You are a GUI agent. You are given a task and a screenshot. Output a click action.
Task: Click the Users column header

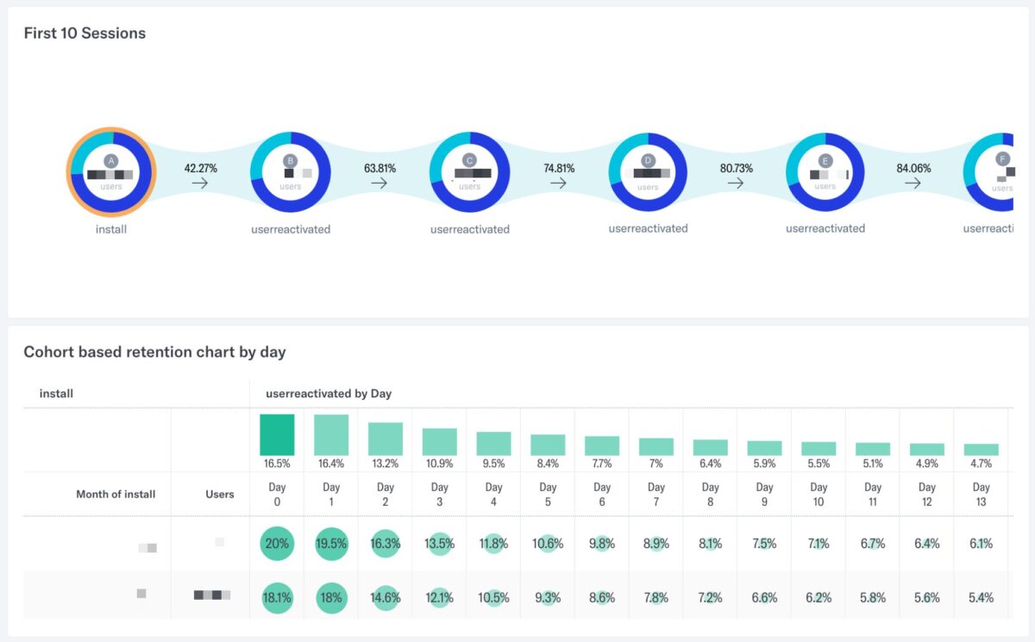click(x=220, y=495)
